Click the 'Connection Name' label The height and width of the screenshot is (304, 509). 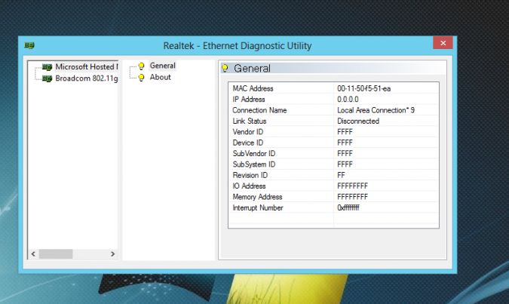tap(259, 110)
